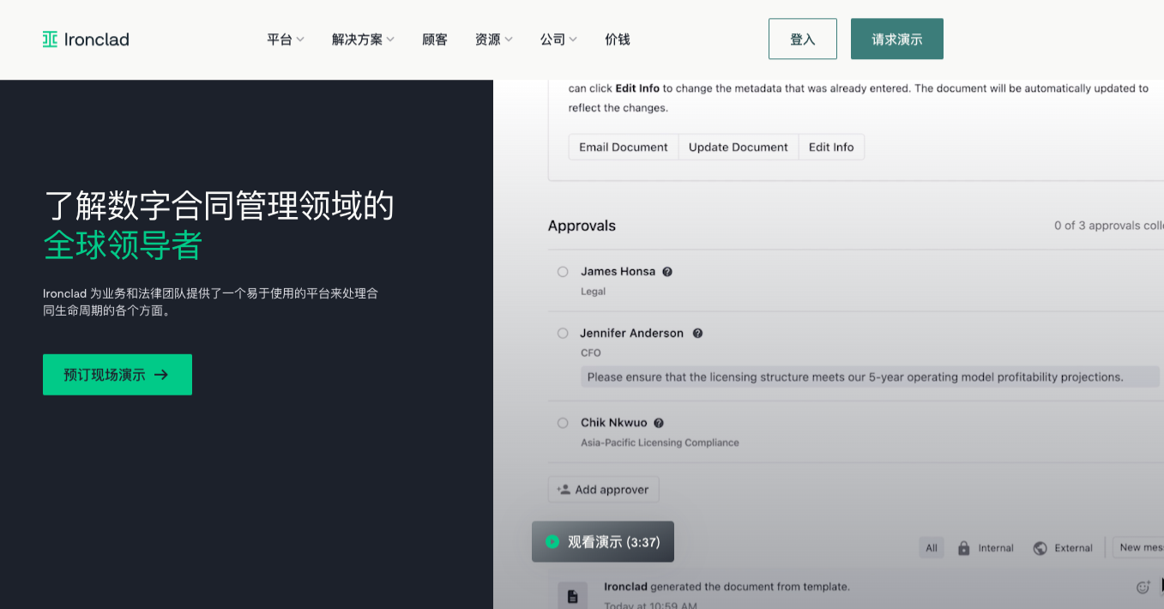Click the 预订现场演示 button
The height and width of the screenshot is (609, 1164).
pos(117,374)
